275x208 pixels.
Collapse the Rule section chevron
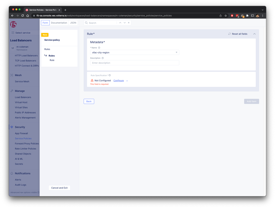coord(254,34)
